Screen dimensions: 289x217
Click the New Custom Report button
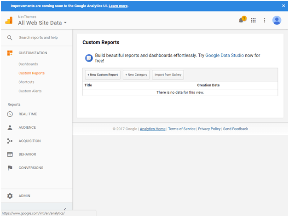[x=103, y=75]
